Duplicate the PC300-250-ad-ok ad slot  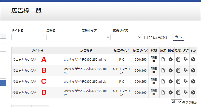click(178, 81)
